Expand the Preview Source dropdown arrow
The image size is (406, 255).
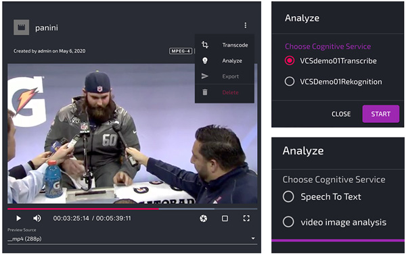click(253, 239)
